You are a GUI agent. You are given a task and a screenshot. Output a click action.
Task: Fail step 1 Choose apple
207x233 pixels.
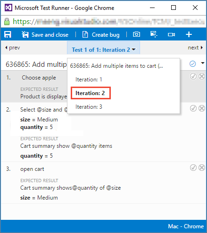pyautogui.click(x=202, y=76)
